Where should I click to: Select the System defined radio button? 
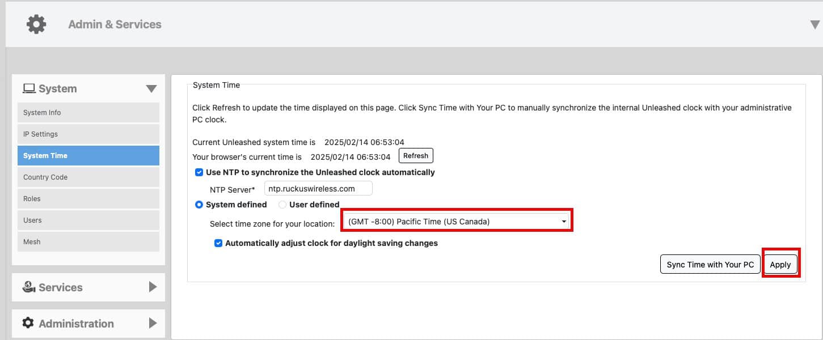[199, 205]
